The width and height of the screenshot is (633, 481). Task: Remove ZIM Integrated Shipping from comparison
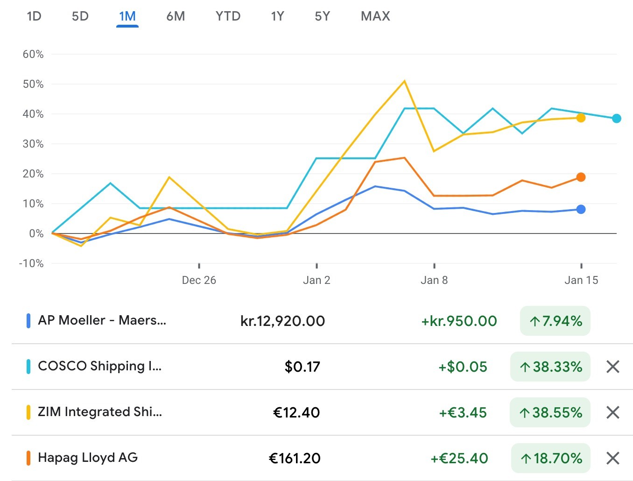pos(612,412)
